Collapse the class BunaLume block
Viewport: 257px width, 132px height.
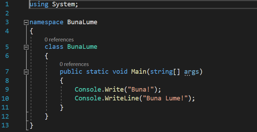26,47
